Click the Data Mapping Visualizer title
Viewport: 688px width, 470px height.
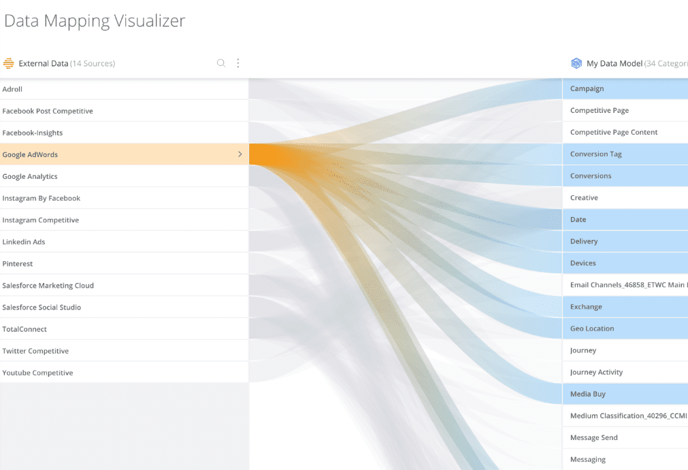[95, 21]
